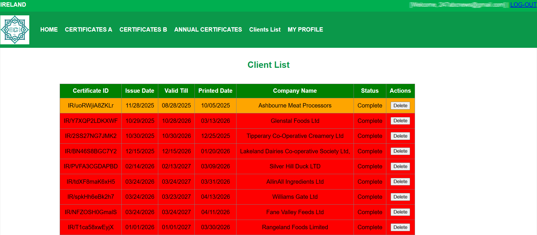Delete Tipperary Co-Operative Creamery Ltd record
This screenshot has width=537, height=235.
click(400, 136)
